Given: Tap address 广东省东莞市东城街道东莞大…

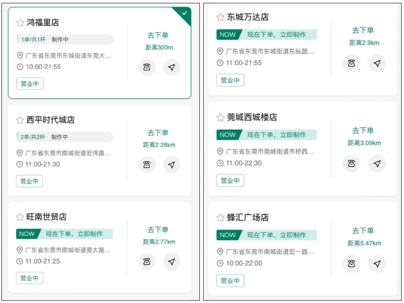Looking at the screenshot, I should click(x=69, y=55).
